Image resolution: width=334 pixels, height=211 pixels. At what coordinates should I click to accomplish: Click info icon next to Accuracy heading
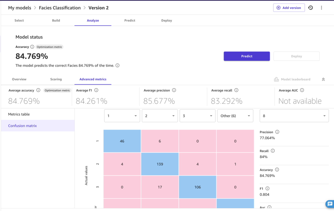point(32,47)
